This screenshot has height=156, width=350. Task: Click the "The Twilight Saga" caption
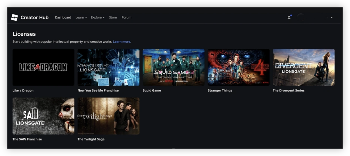coord(91,139)
